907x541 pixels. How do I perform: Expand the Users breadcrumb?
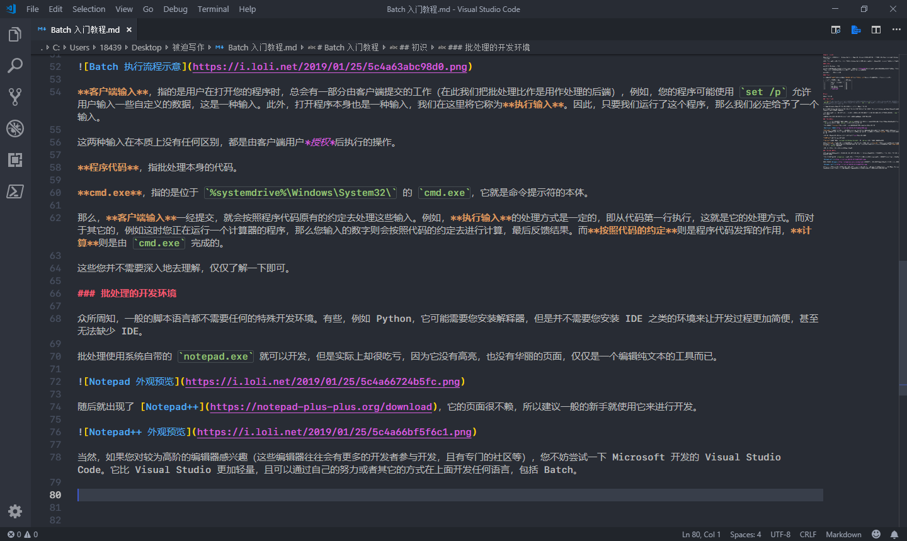click(x=79, y=47)
